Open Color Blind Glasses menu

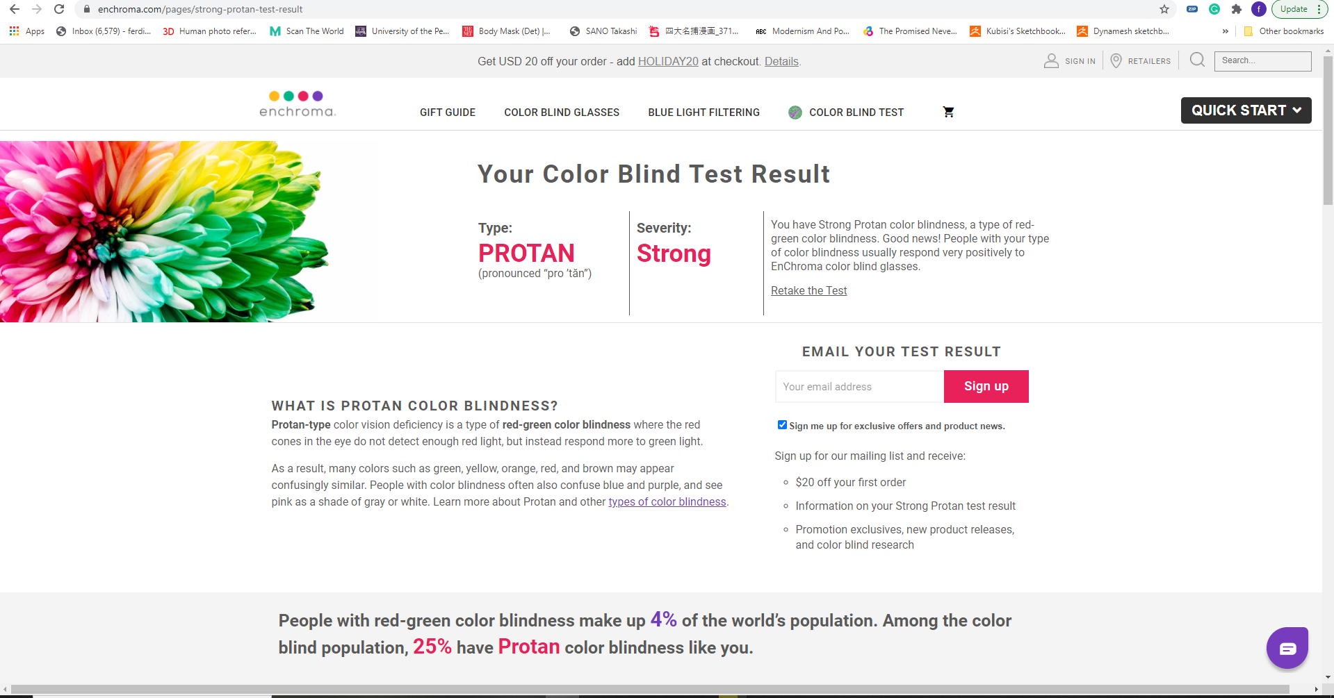tap(562, 113)
